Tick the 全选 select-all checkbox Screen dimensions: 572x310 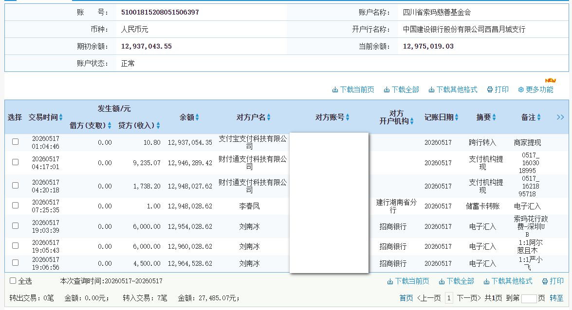(13, 280)
